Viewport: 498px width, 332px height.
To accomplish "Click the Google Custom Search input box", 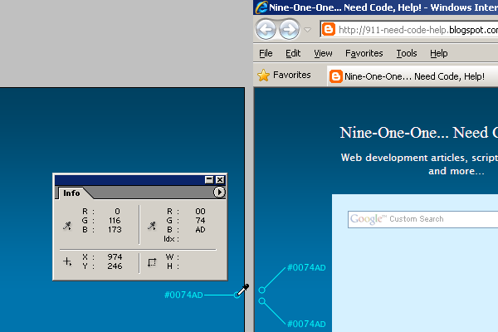I will [x=423, y=219].
